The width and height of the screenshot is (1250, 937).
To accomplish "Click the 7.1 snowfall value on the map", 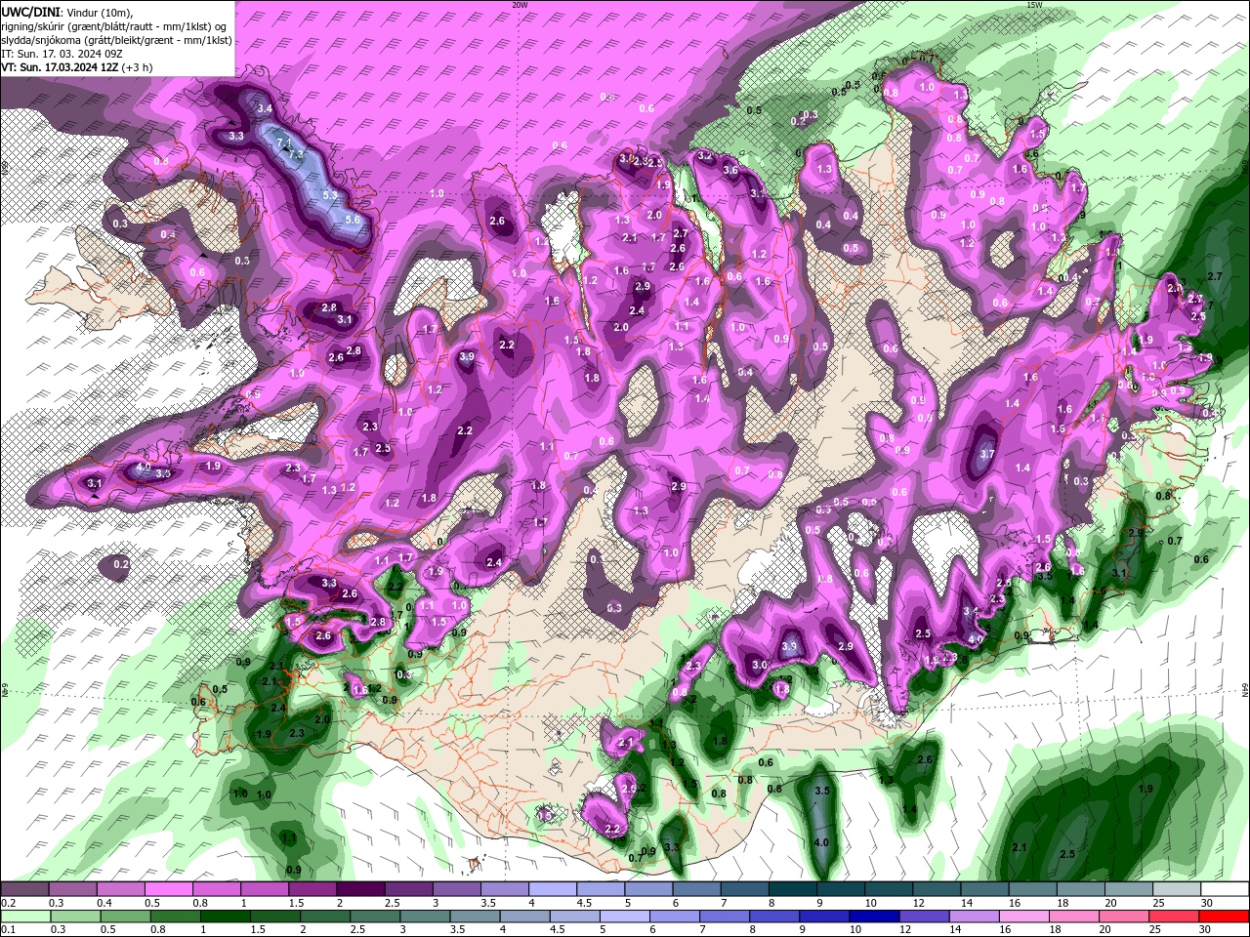I will tap(285, 143).
